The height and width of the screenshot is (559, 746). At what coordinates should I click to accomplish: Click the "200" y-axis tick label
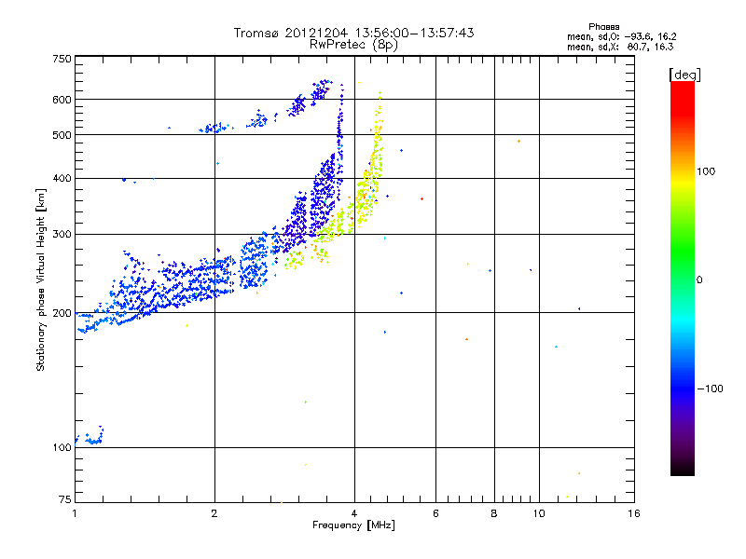point(62,313)
